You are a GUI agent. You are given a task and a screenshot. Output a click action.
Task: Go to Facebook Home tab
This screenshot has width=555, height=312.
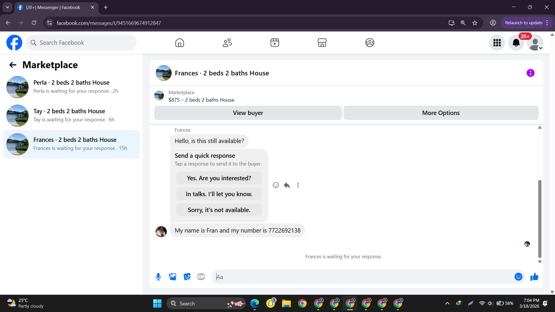(180, 43)
